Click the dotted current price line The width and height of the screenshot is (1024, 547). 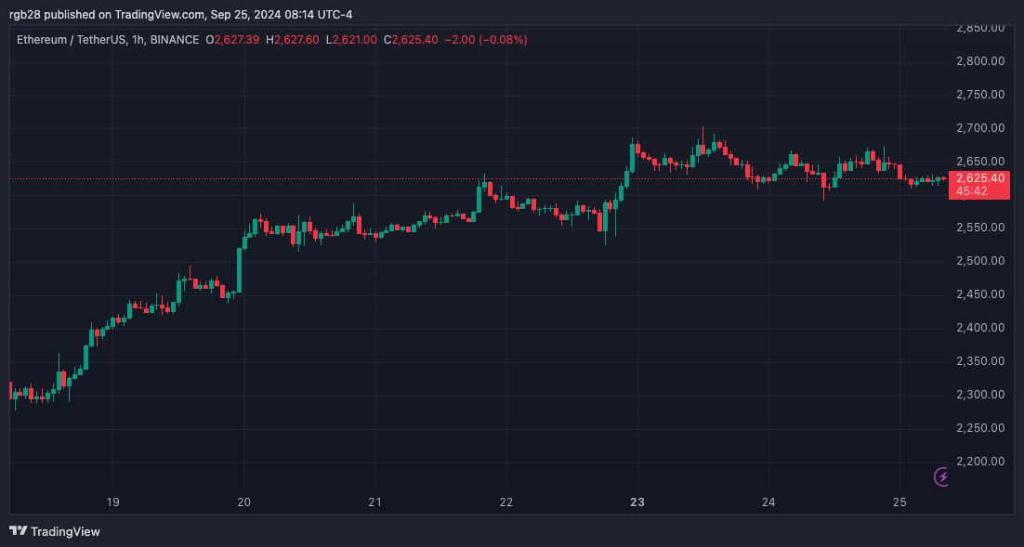(x=372, y=177)
